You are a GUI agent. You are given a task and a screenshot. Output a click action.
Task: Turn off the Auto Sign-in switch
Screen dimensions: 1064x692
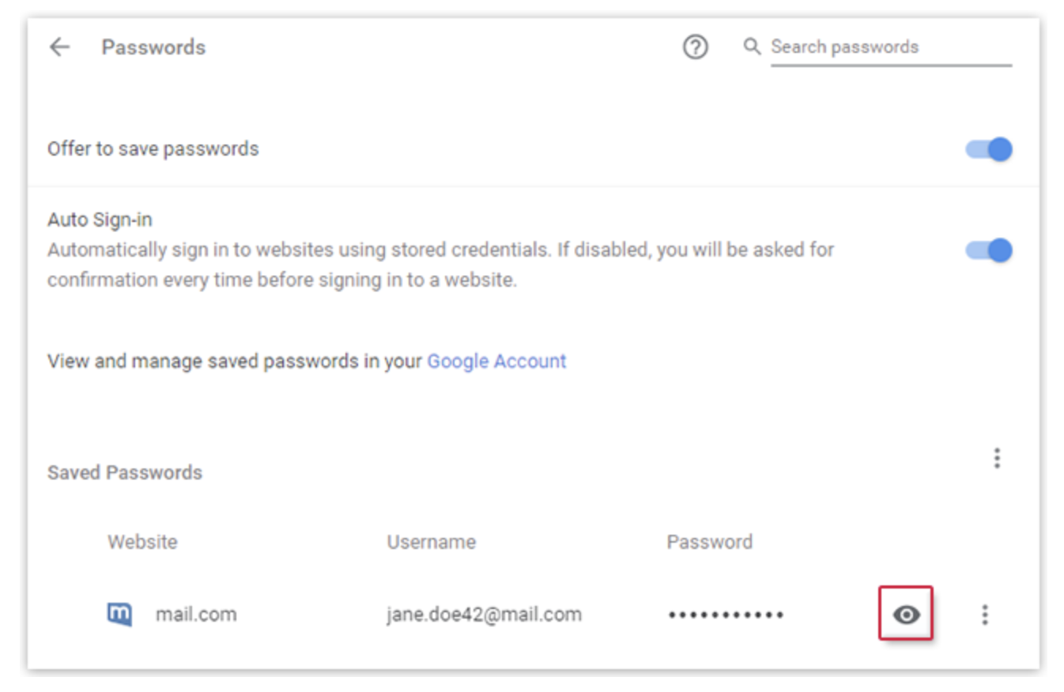click(989, 250)
